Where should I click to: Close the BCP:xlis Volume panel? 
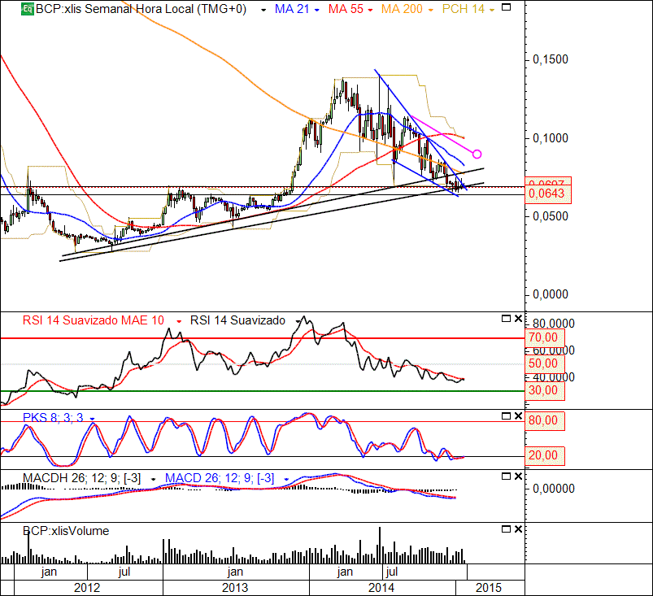[518, 529]
